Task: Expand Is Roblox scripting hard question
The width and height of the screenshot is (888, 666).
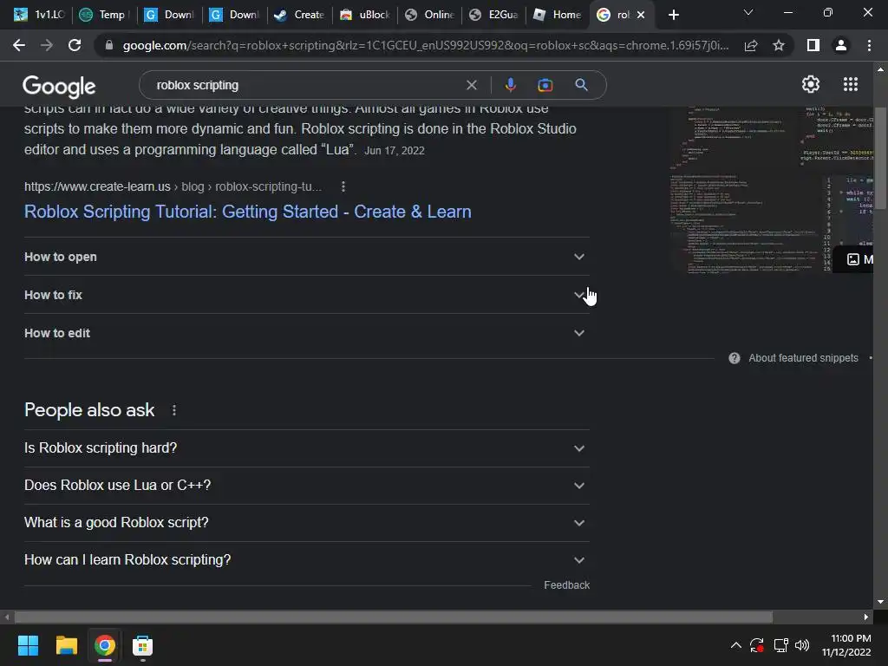Action: 306,448
